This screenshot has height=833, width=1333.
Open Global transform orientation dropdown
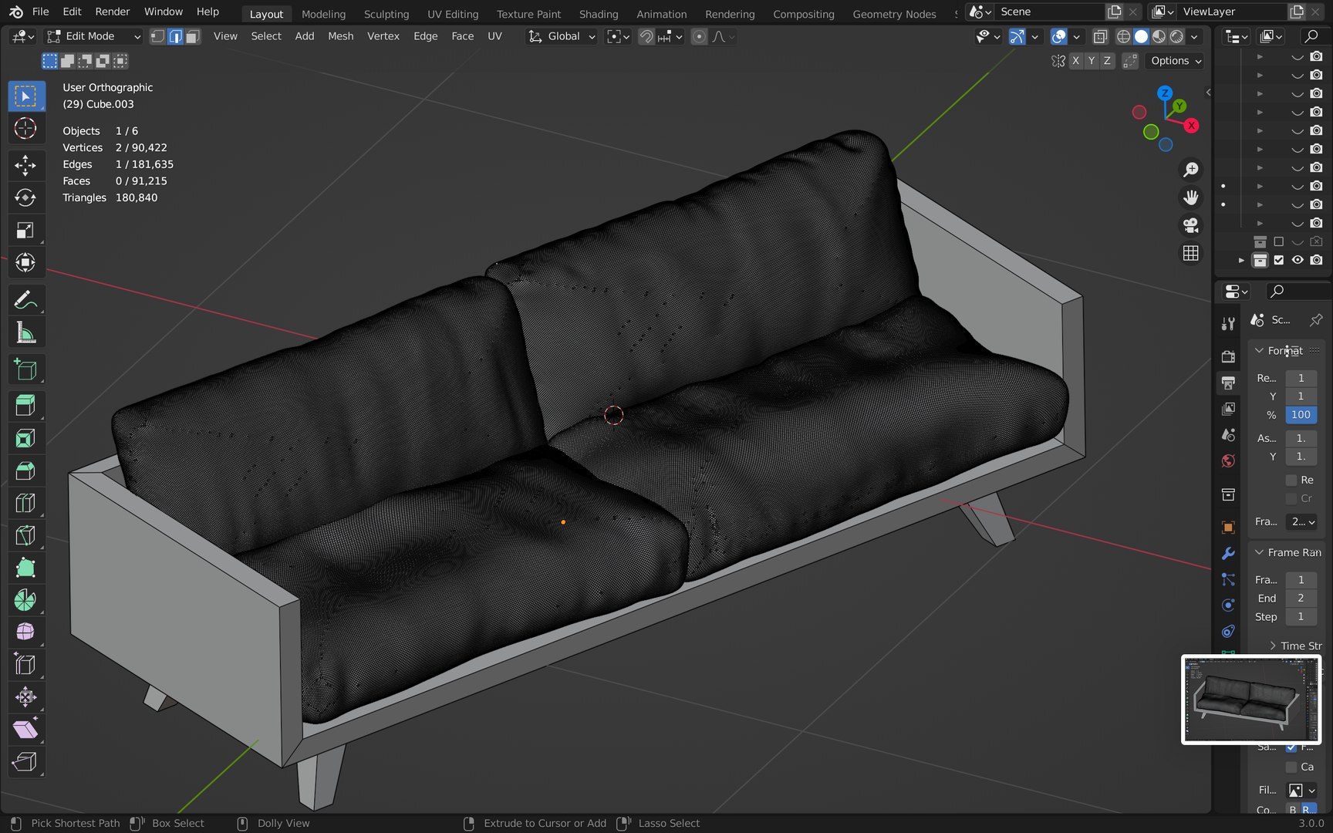tap(562, 36)
